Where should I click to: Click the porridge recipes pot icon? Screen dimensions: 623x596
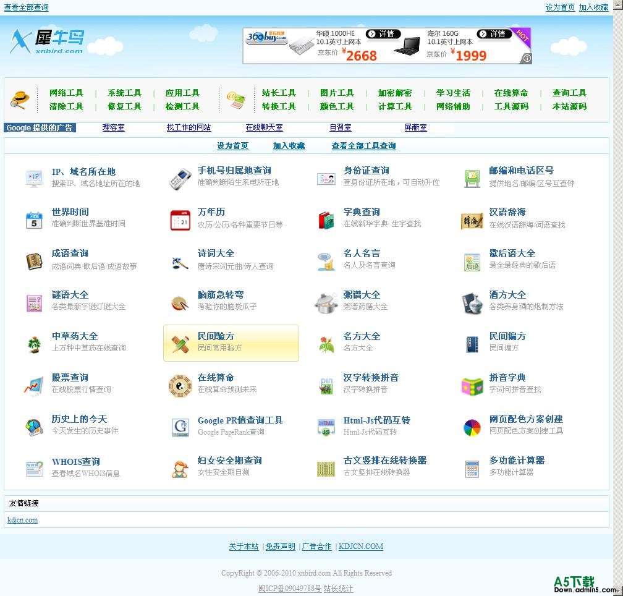(326, 303)
